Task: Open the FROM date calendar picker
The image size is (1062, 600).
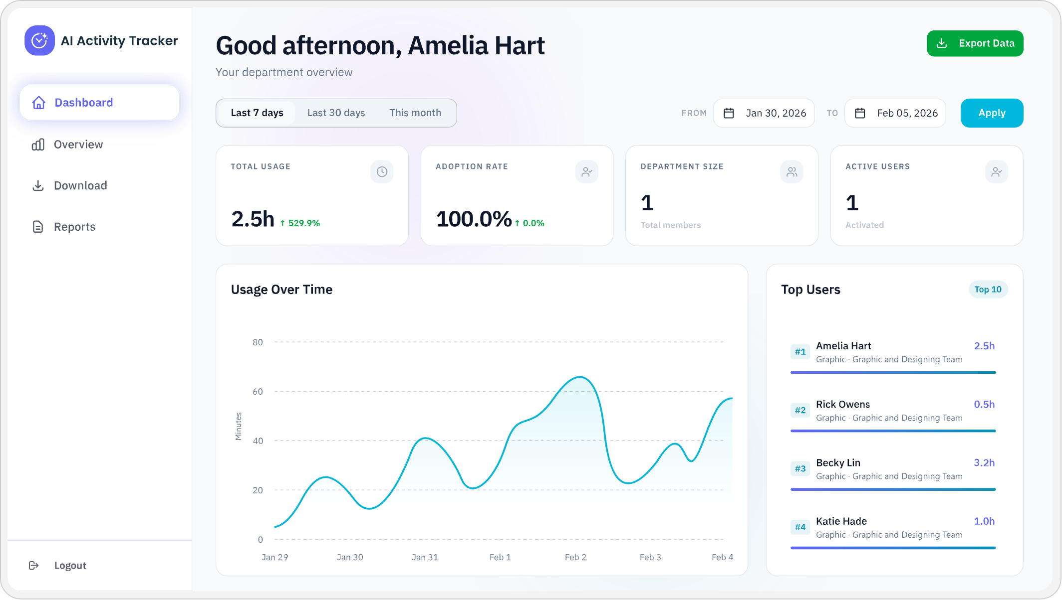Action: 729,113
